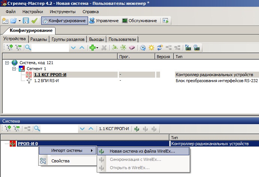The image size is (259, 177).
Task: Click the yellow sun icon in devices toolbar
Action: [x=151, y=48]
